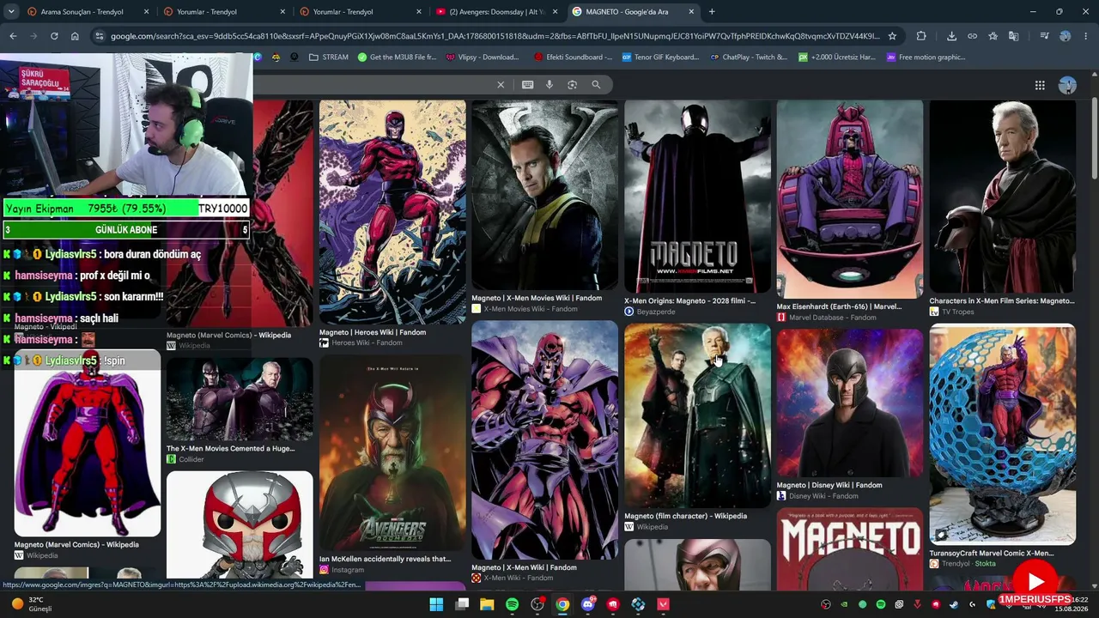Viewport: 1099px width, 618px height.
Task: Open the on-screen keyboard in search box
Action: tap(527, 84)
